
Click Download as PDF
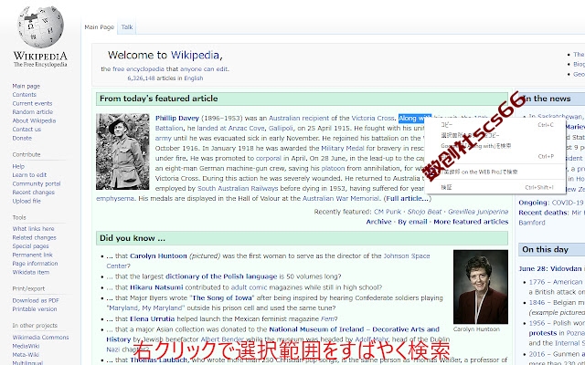point(36,300)
